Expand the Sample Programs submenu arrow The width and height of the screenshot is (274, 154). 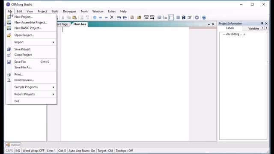point(53,87)
